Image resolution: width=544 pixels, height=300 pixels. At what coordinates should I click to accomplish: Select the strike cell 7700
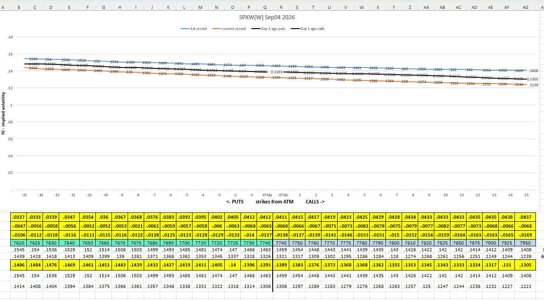point(184,242)
